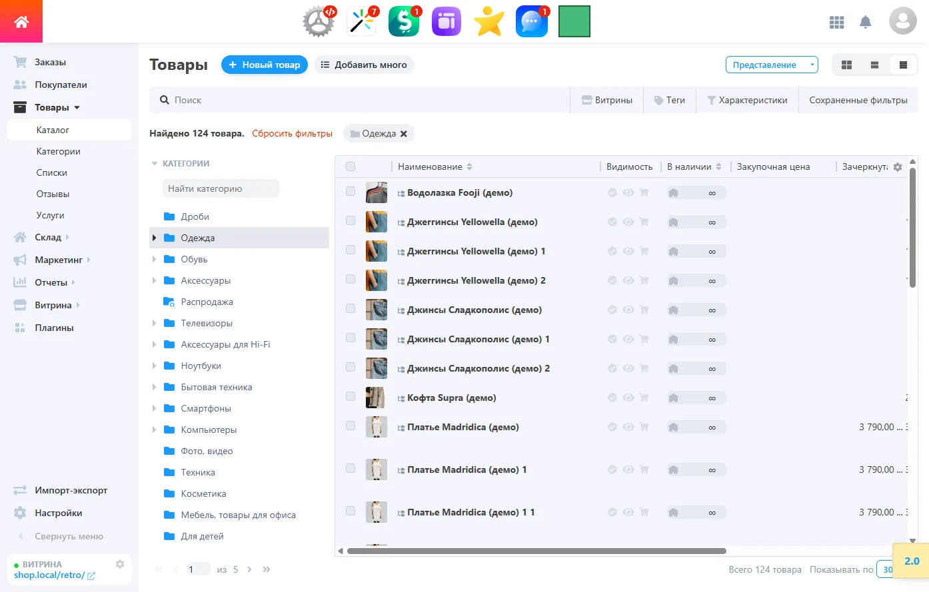The height and width of the screenshot is (592, 929).
Task: Expand the Обувь category tree arrow
Action: pos(155,259)
